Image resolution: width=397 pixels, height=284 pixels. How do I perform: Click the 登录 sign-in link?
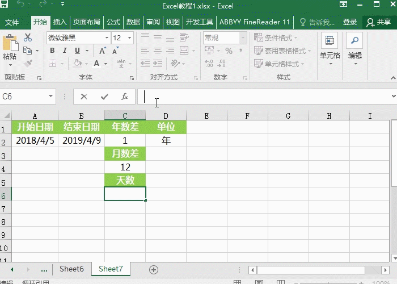pyautogui.click(x=350, y=22)
